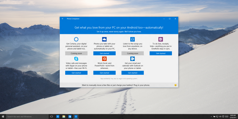The height and width of the screenshot is (119, 238).
Task: Click the Skype icon
Action: pos(76,59)
